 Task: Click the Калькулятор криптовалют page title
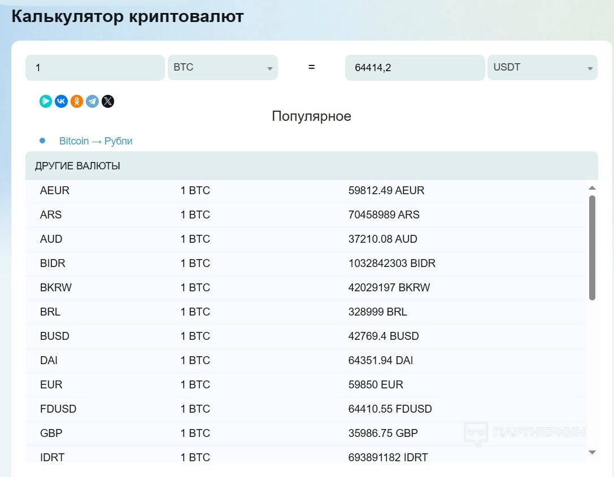click(x=128, y=16)
